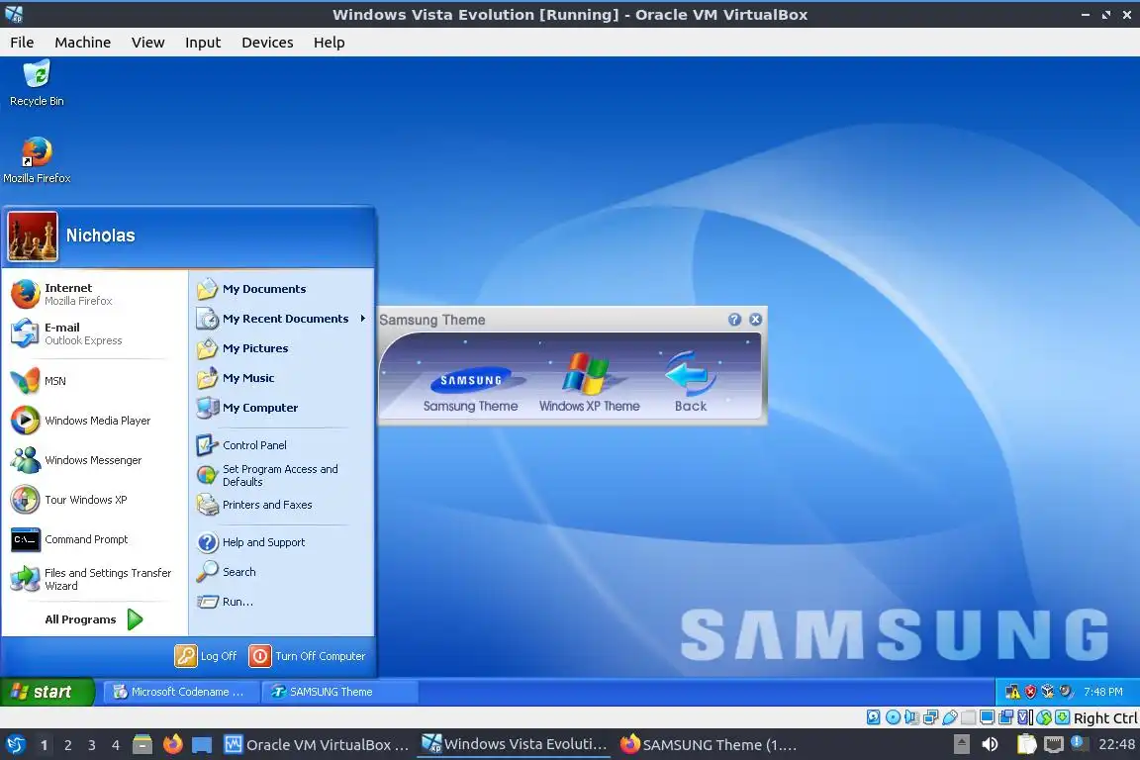Start MSN from the Start menu

pyautogui.click(x=95, y=380)
